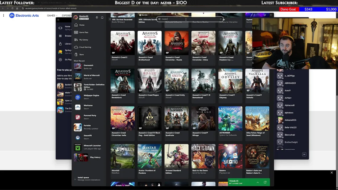Open the Game Pass section

pyautogui.click(x=81, y=32)
